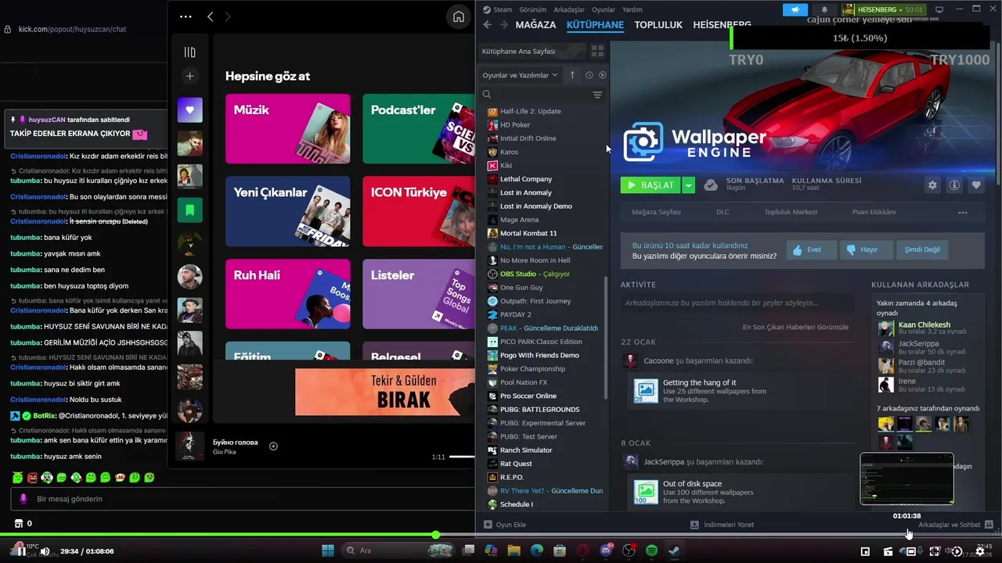Show ready-to-play games filter icon
Screen dimensions: 1002x563
603,75
